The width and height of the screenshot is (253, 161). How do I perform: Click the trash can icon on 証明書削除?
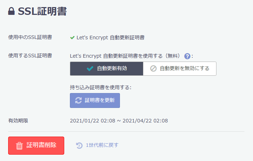tap(20, 145)
